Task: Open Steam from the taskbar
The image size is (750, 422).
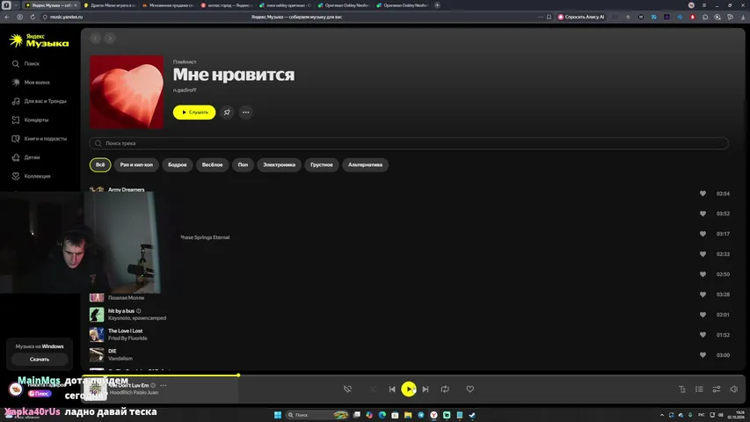Action: point(472,415)
